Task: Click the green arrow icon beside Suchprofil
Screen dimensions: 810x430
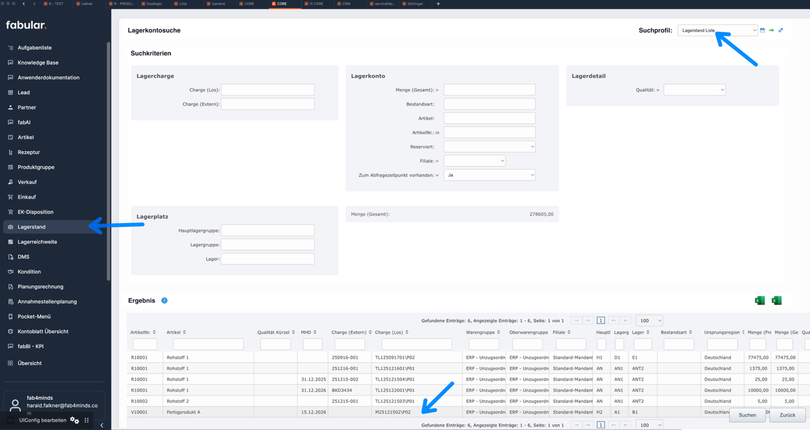Action: coord(771,30)
